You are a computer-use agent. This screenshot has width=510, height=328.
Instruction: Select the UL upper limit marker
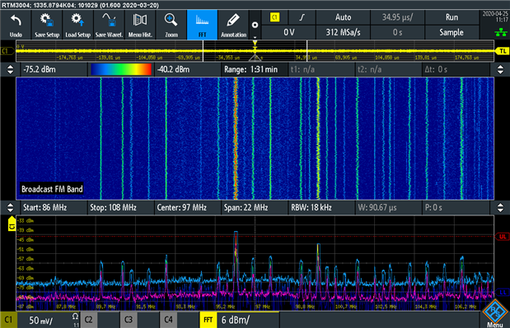(503, 237)
